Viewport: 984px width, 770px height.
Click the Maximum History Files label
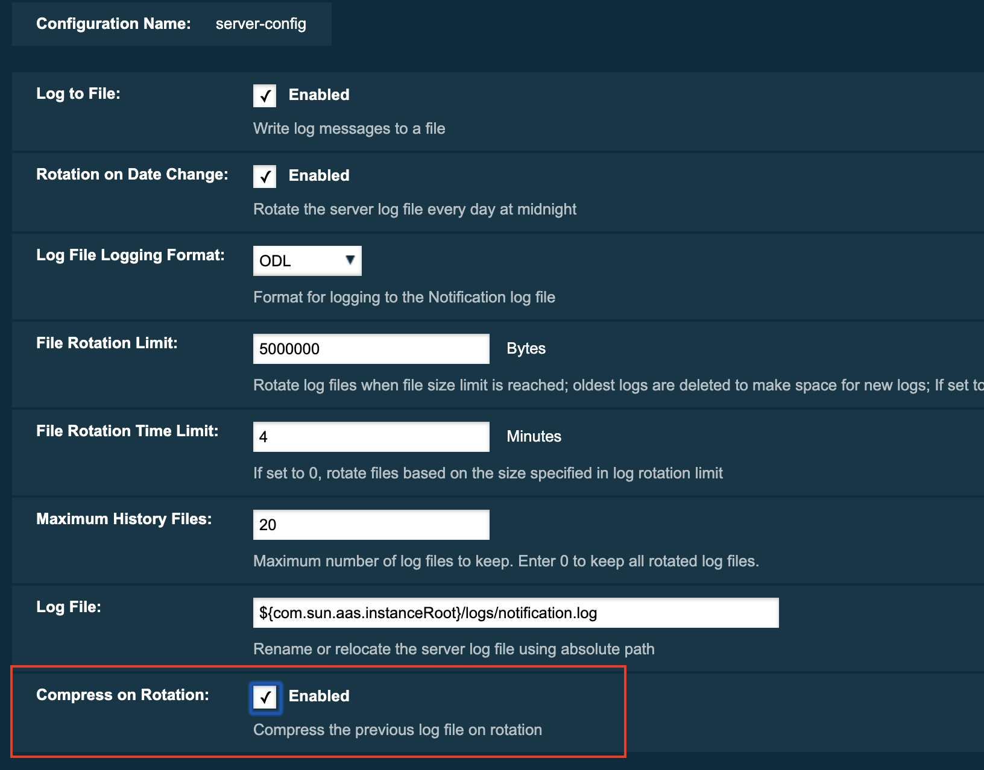click(x=124, y=519)
